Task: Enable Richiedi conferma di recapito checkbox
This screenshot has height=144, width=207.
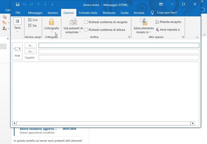Action: (86, 22)
